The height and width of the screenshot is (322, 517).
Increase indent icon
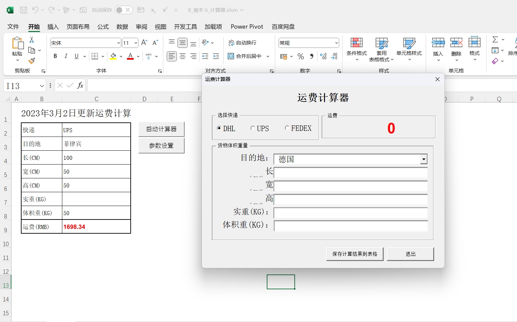pos(216,56)
